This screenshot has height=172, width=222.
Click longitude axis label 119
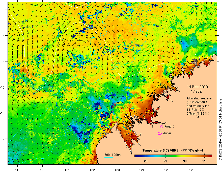[x=18, y=170]
